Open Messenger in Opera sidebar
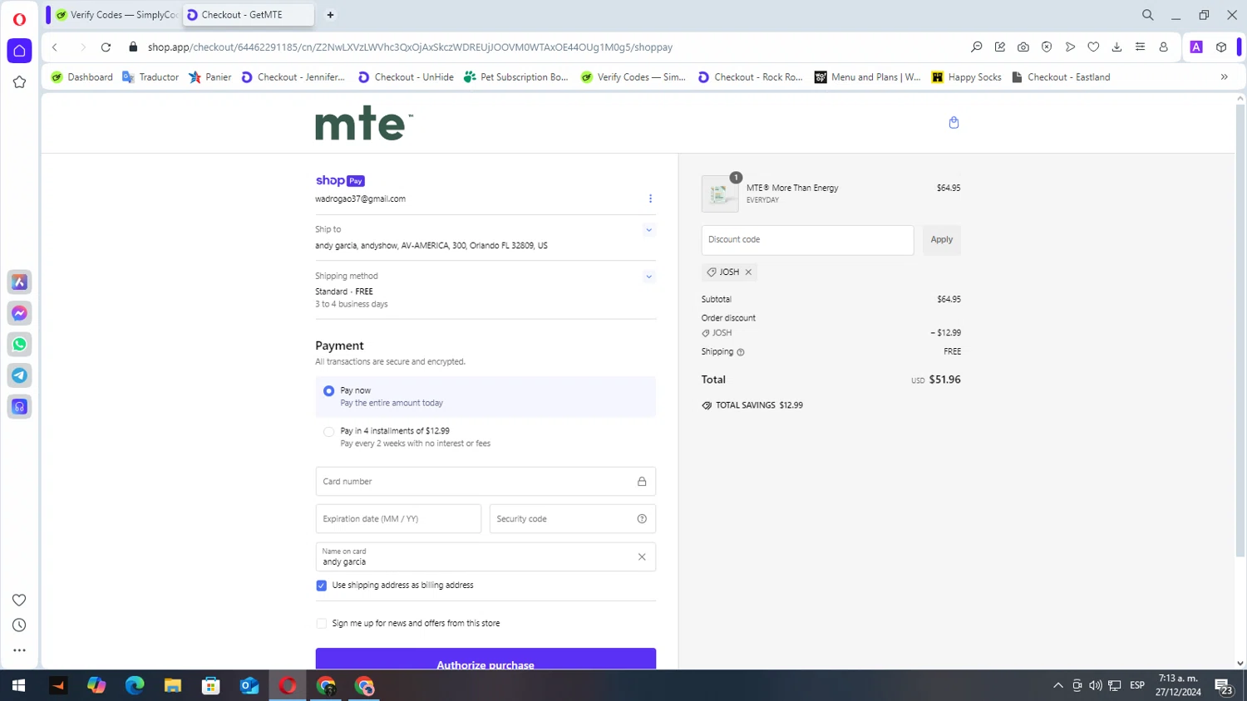Screen dimensions: 1247x701 point(19,313)
